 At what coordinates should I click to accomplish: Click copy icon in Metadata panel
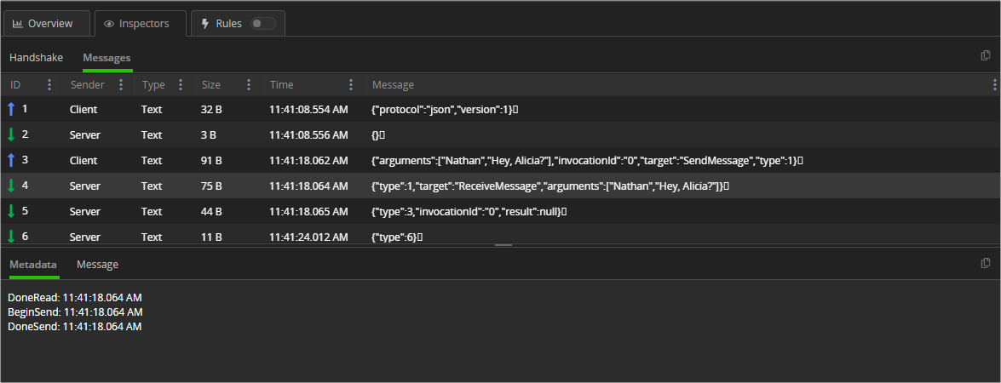pyautogui.click(x=985, y=262)
